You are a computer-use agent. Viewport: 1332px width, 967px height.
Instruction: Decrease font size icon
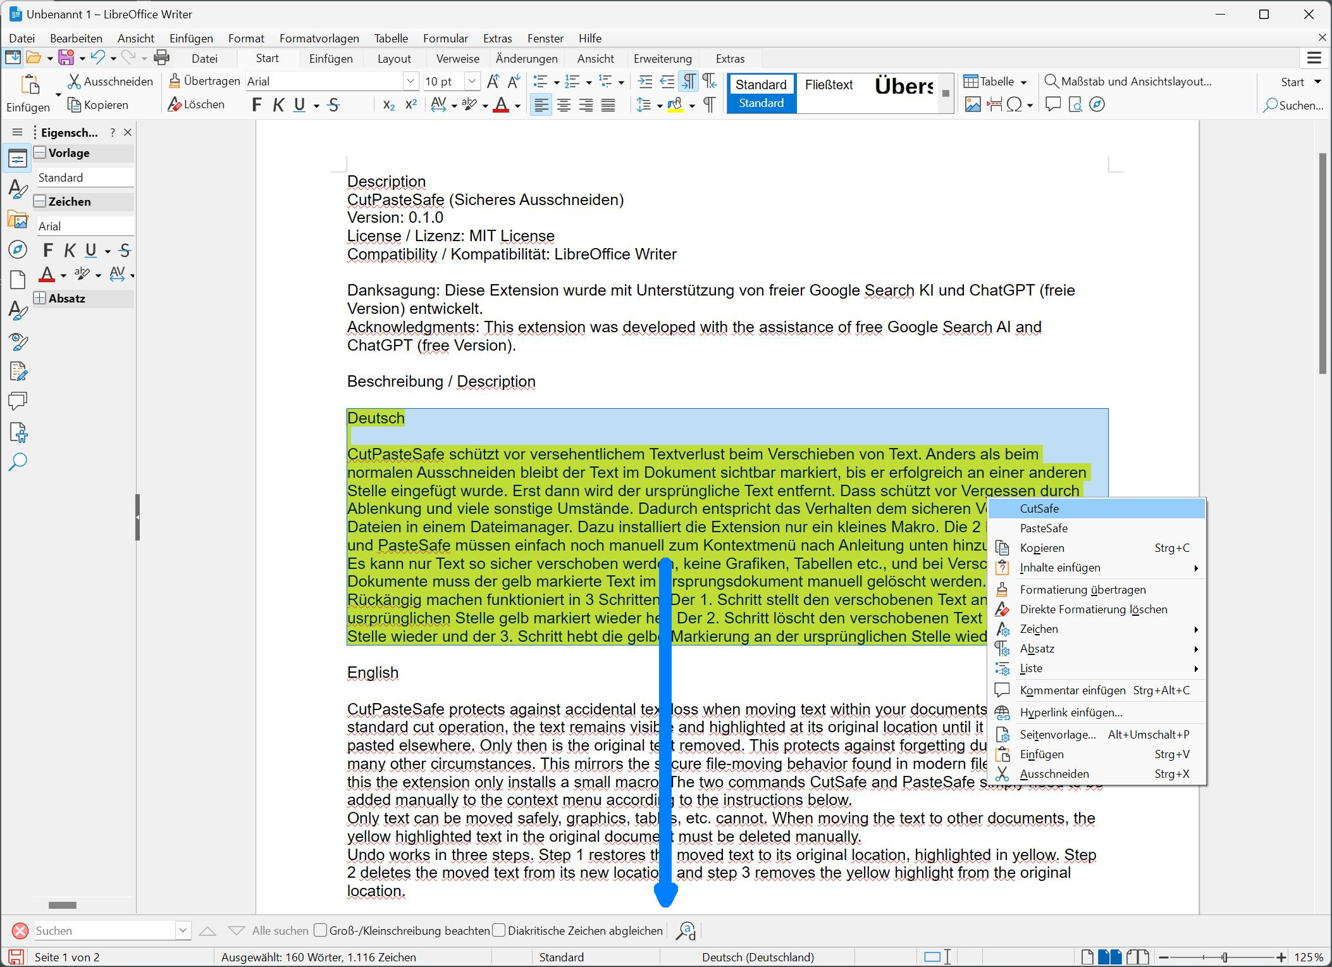pyautogui.click(x=514, y=81)
